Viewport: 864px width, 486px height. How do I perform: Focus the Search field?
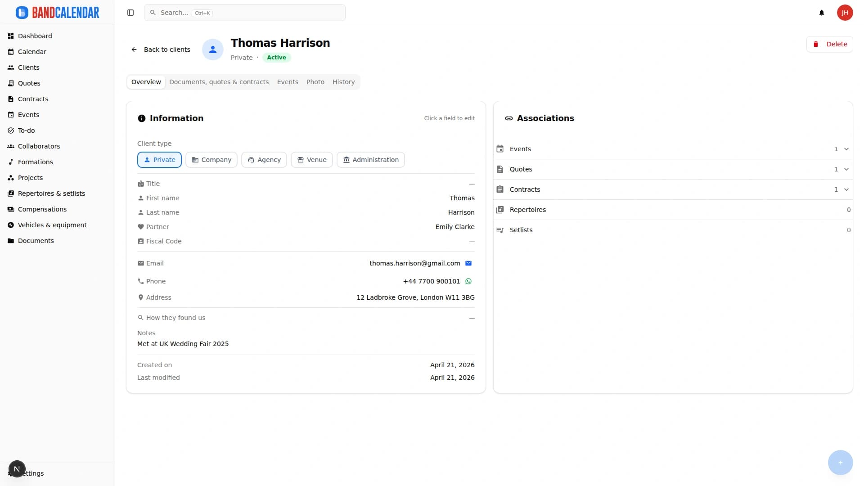[245, 13]
